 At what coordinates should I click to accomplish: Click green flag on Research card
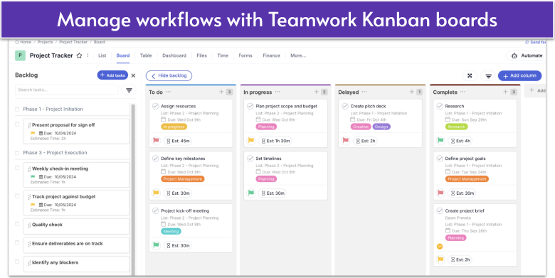(440, 141)
